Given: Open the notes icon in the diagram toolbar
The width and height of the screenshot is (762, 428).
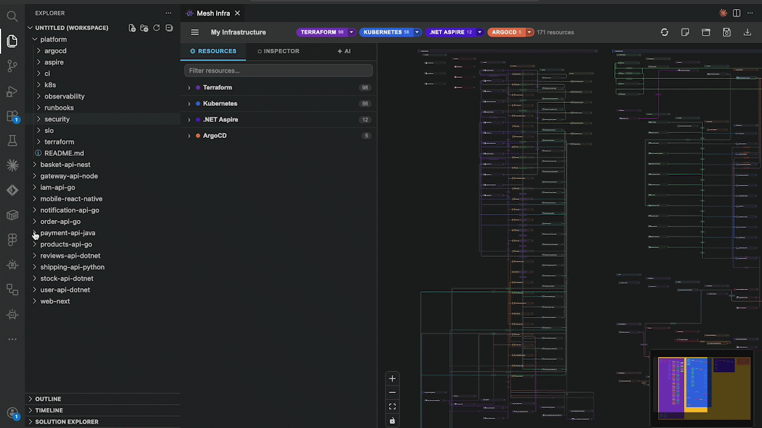Looking at the screenshot, I should click(x=685, y=32).
